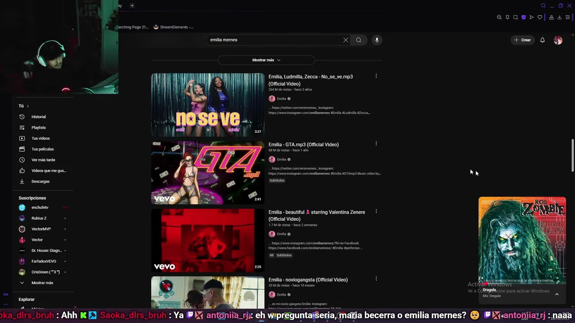Click the heart bookmark icon in toolbar
This screenshot has height=323, width=575.
click(x=540, y=17)
